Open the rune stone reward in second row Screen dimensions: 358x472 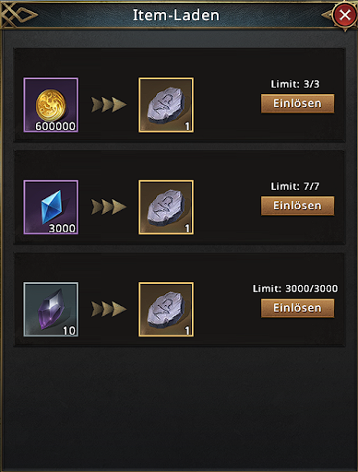(166, 207)
